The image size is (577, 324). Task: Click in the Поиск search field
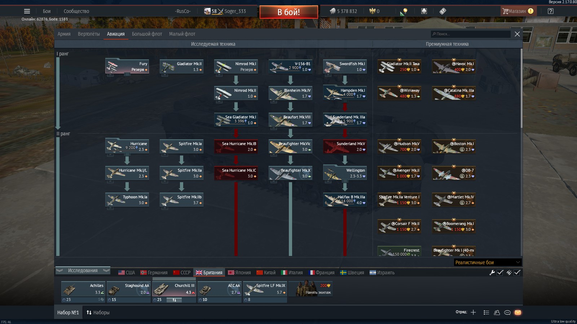[471, 34]
